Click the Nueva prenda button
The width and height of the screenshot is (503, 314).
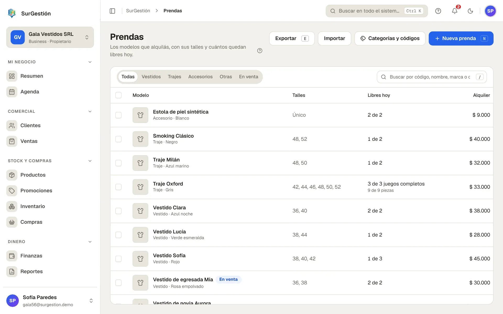click(461, 38)
